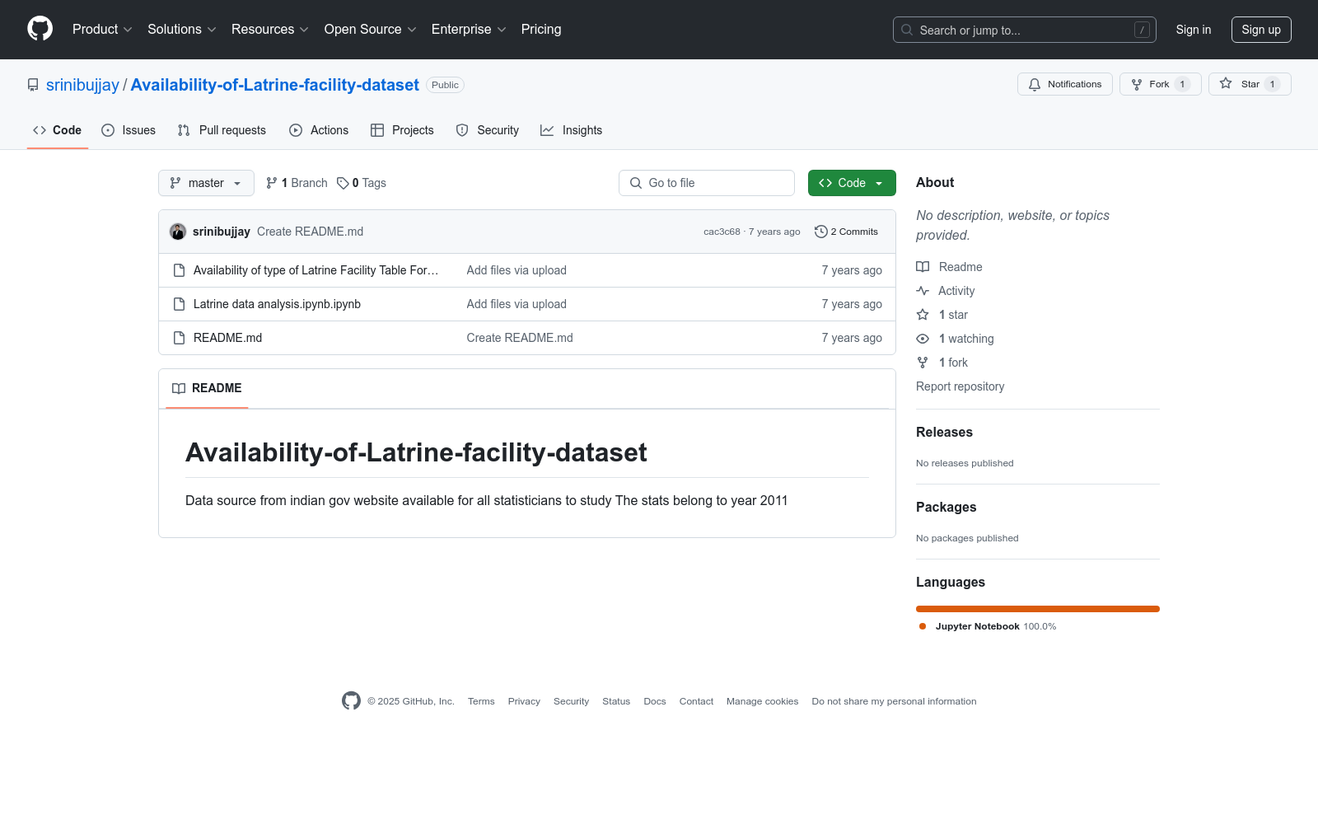Go to the Pricing page
Screen dimensions: 1318x824
(x=541, y=30)
